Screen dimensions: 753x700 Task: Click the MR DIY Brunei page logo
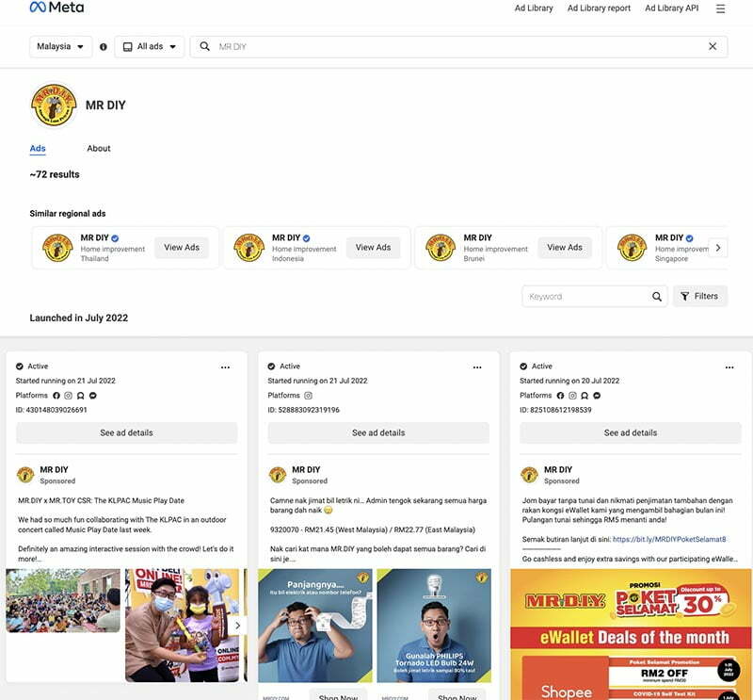pyautogui.click(x=441, y=248)
